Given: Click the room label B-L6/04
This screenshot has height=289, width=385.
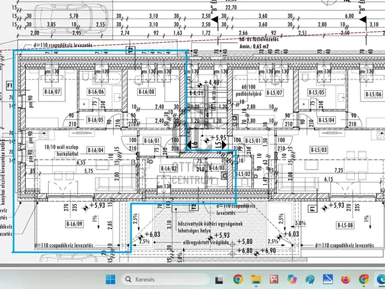Looking at the screenshot, I should pyautogui.click(x=96, y=150).
